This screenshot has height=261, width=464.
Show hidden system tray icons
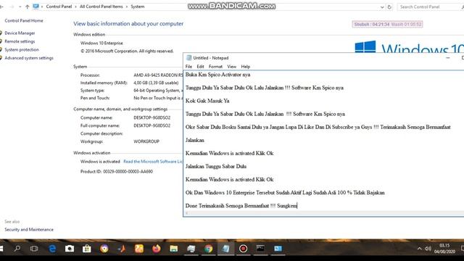click(x=419, y=249)
